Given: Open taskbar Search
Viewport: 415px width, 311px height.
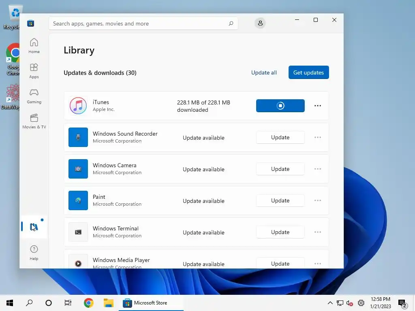Looking at the screenshot, I should [29, 303].
